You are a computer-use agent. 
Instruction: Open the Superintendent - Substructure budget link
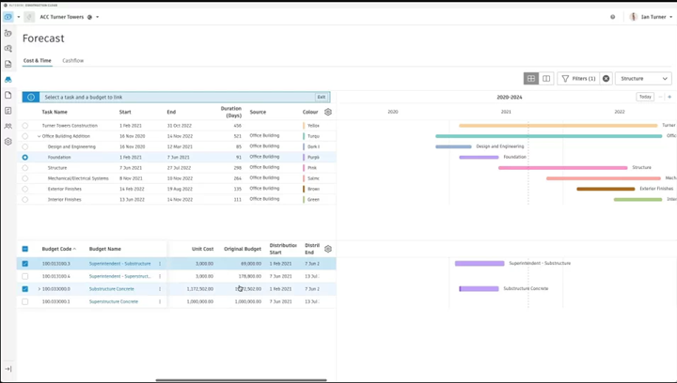(120, 264)
